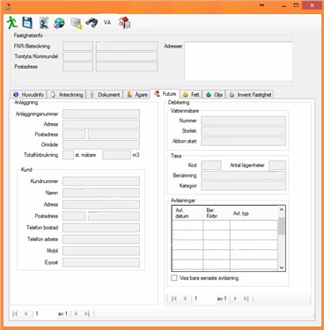Viewport: 324px width, 330px height.
Task: Click the Område field
Action: point(101,144)
